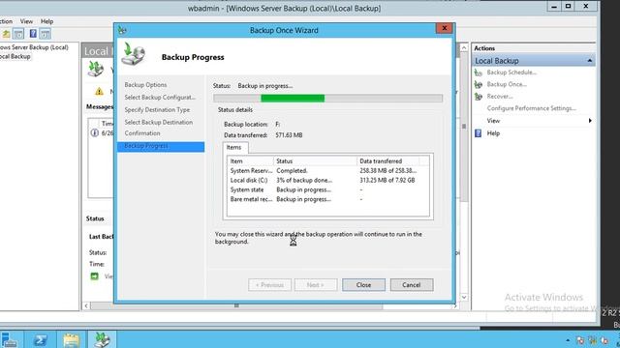Click 313.25 MB of 7.92 GB cell
620x348 pixels.
387,180
